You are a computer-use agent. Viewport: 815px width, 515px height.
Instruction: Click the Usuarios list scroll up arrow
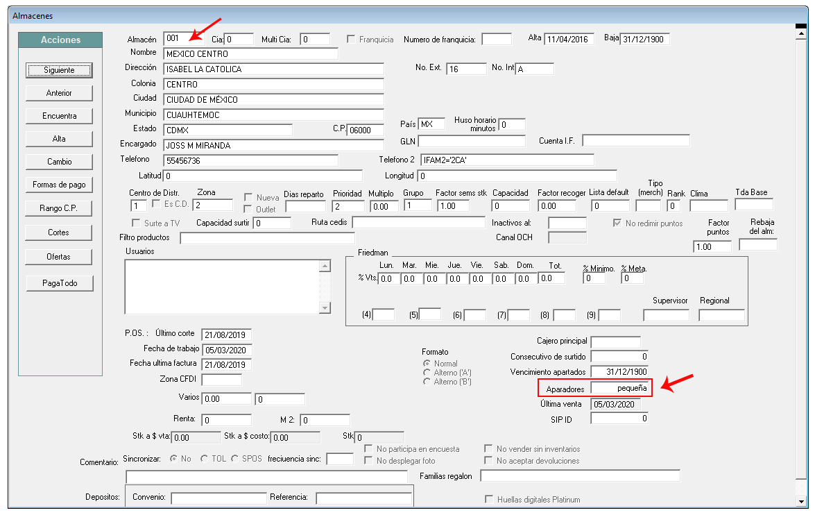coord(325,267)
